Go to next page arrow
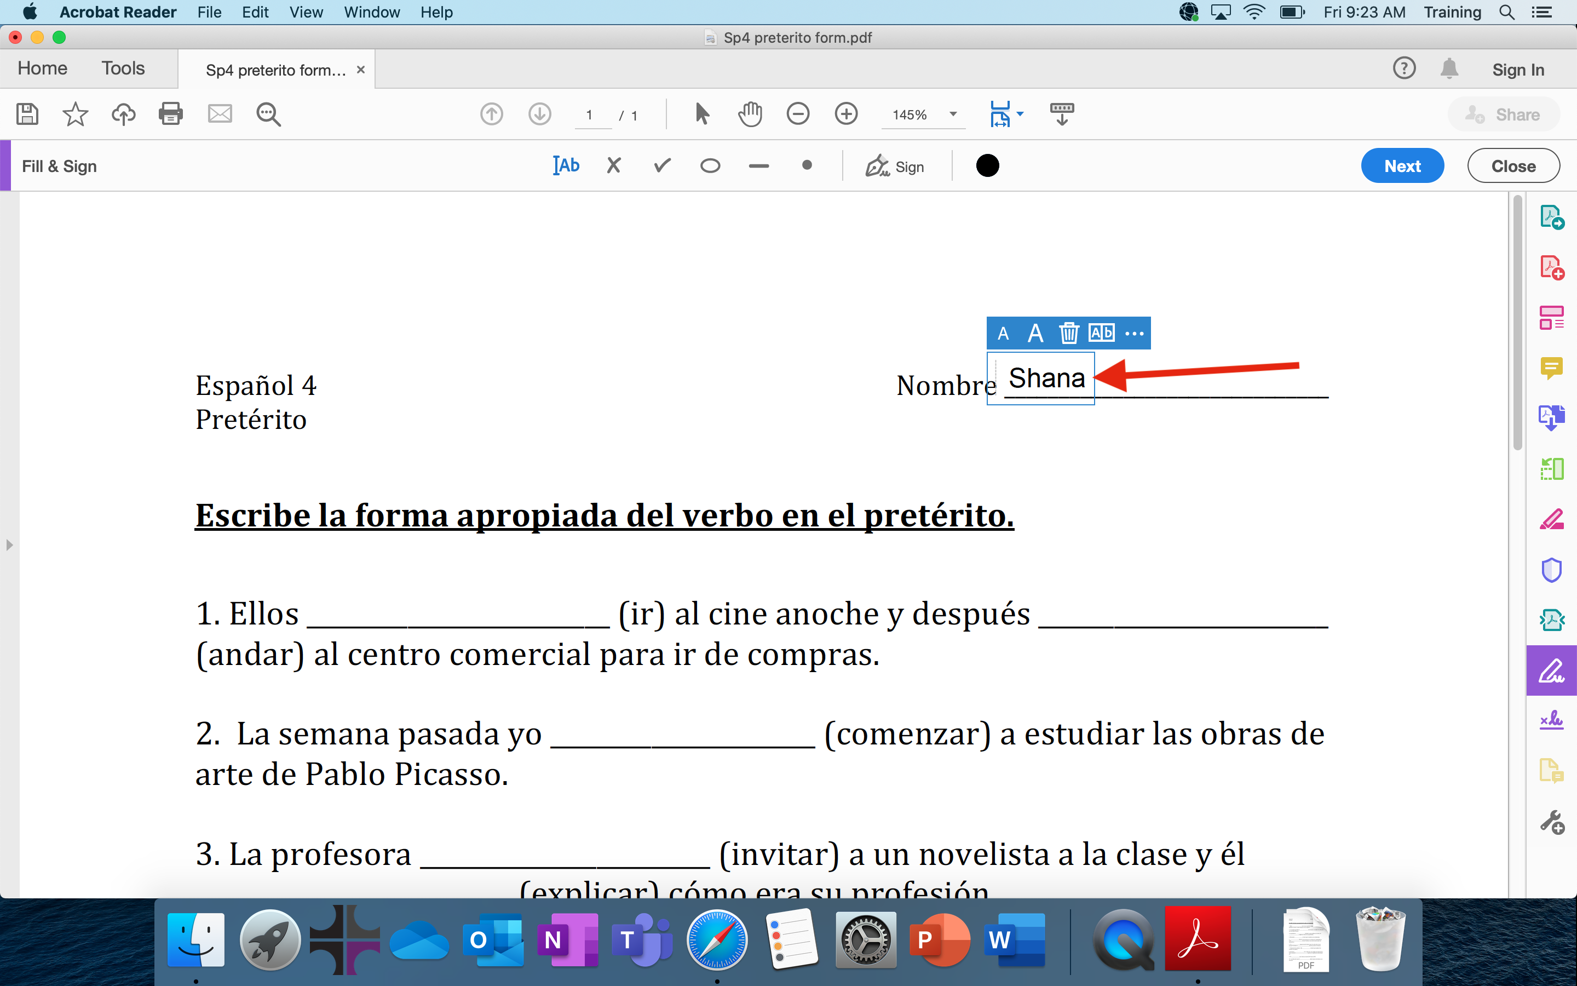This screenshot has width=1577, height=986. (539, 114)
